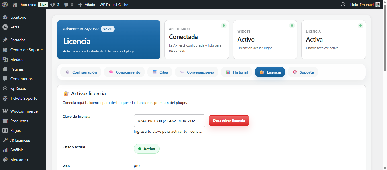
Task: Switch to the Citas tab
Action: point(160,72)
